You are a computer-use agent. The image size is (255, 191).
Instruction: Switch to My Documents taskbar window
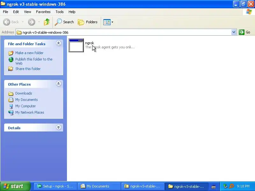[x=99, y=186]
